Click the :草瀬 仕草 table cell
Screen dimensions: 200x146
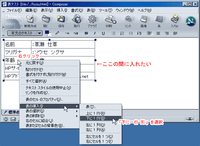point(63,44)
